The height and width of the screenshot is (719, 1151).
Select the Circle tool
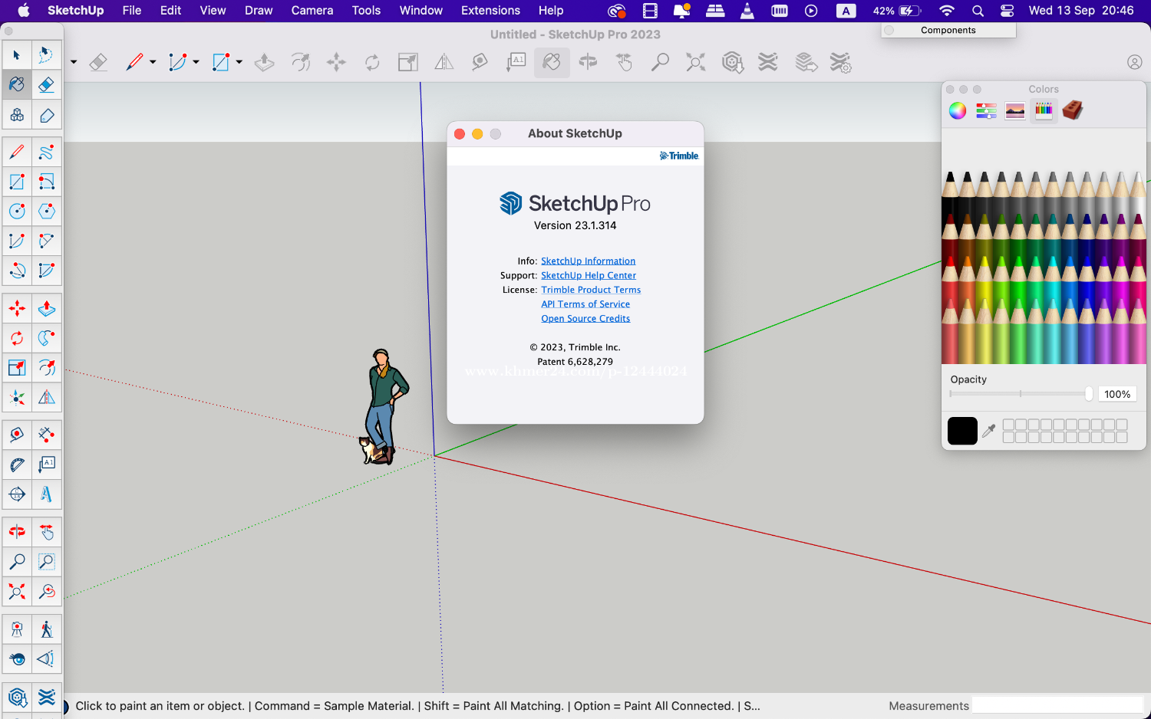point(17,211)
